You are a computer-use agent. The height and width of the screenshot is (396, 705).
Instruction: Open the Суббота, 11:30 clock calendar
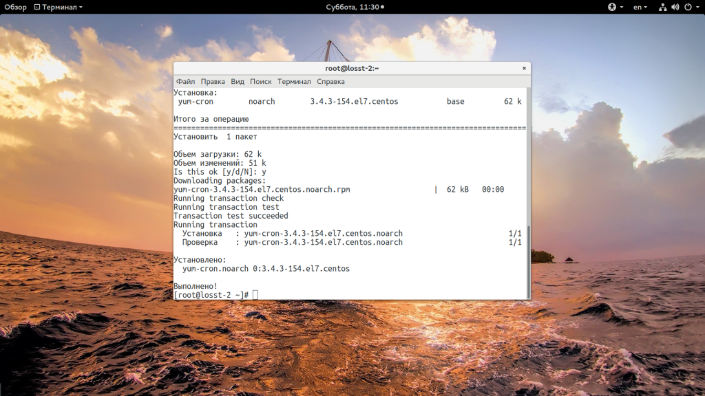point(352,7)
